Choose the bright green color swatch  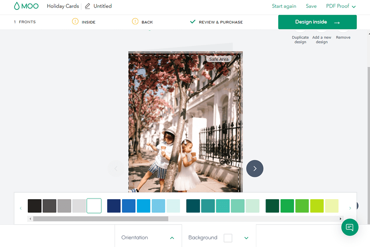(287, 206)
